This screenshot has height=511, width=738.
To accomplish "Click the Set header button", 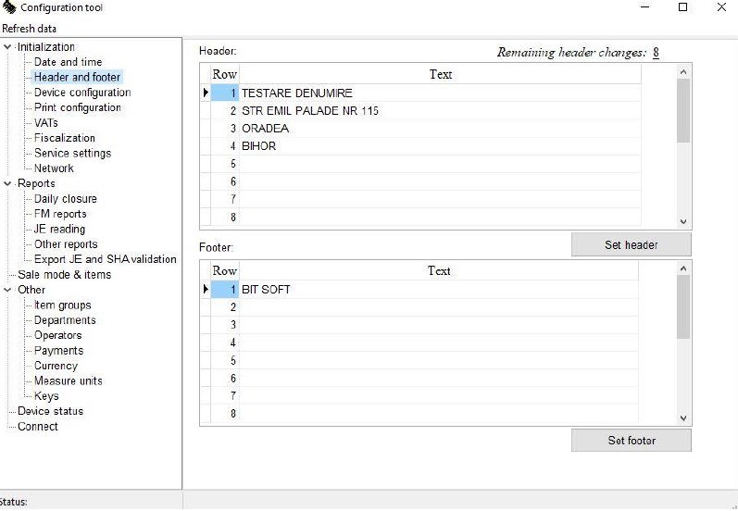I will pos(632,244).
